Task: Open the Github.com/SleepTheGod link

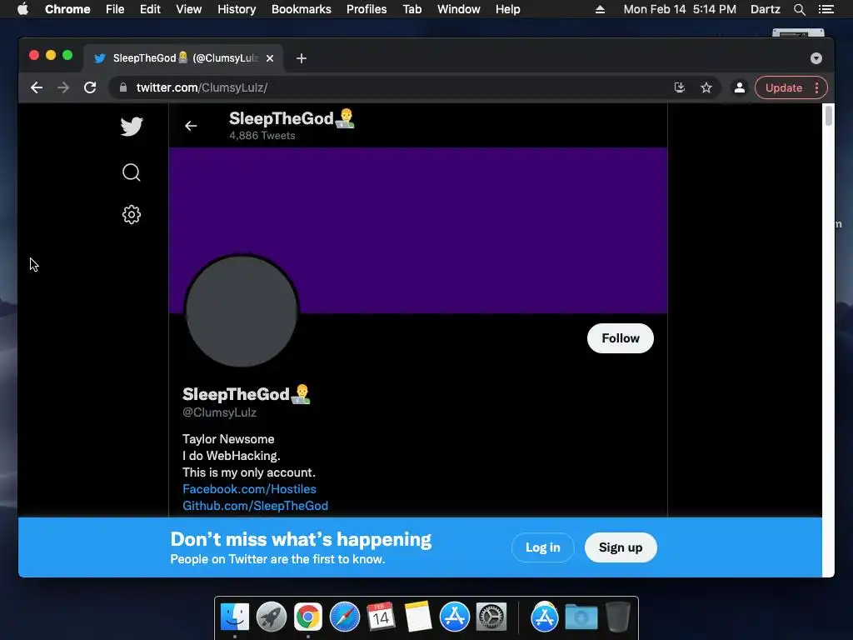Action: point(255,506)
